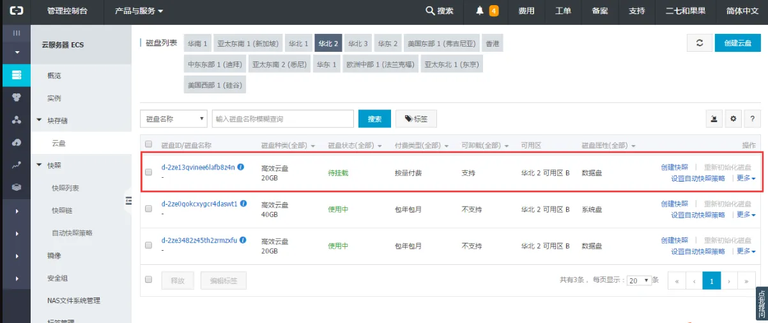Switch to the 香港 region tab
The image size is (768, 323).
[492, 43]
